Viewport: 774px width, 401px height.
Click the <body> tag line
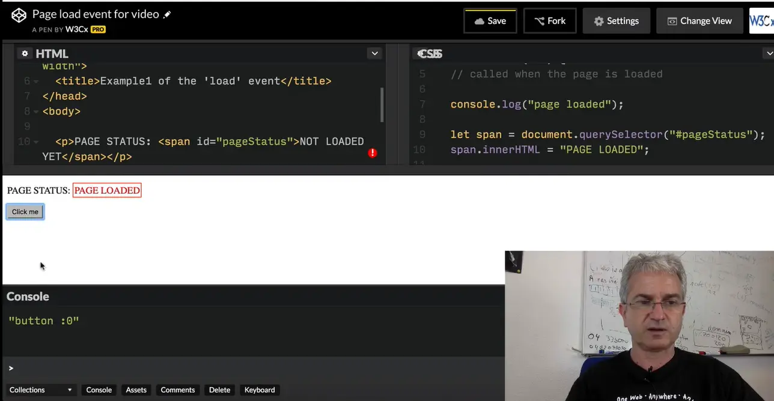(61, 111)
